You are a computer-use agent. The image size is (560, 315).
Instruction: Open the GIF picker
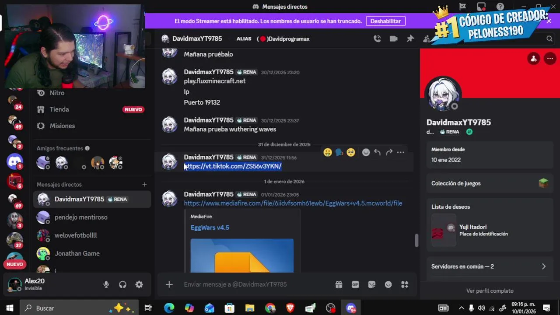(x=355, y=284)
